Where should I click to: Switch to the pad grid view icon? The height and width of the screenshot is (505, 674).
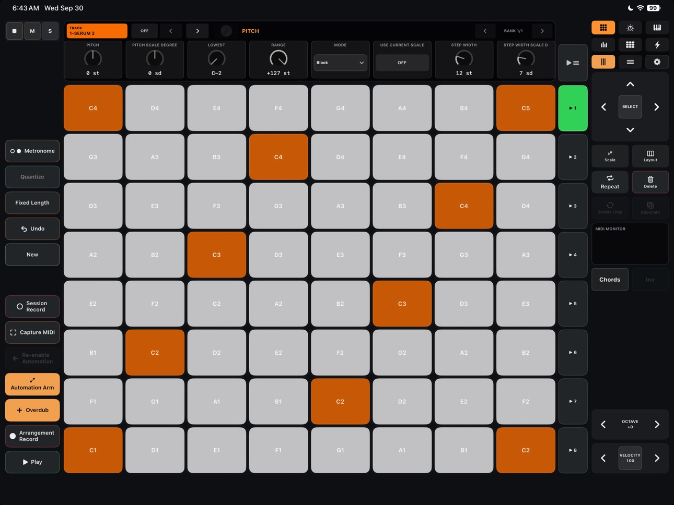603,28
